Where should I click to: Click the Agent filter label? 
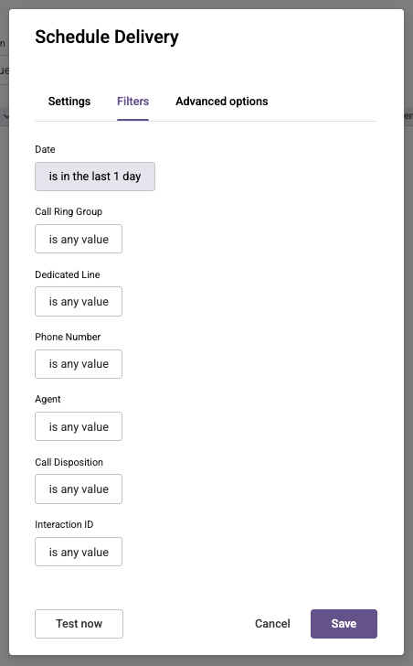tap(48, 399)
